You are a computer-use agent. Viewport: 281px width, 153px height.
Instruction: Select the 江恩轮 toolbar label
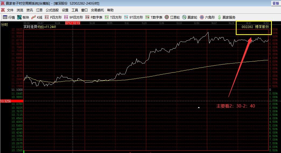tap(175, 18)
